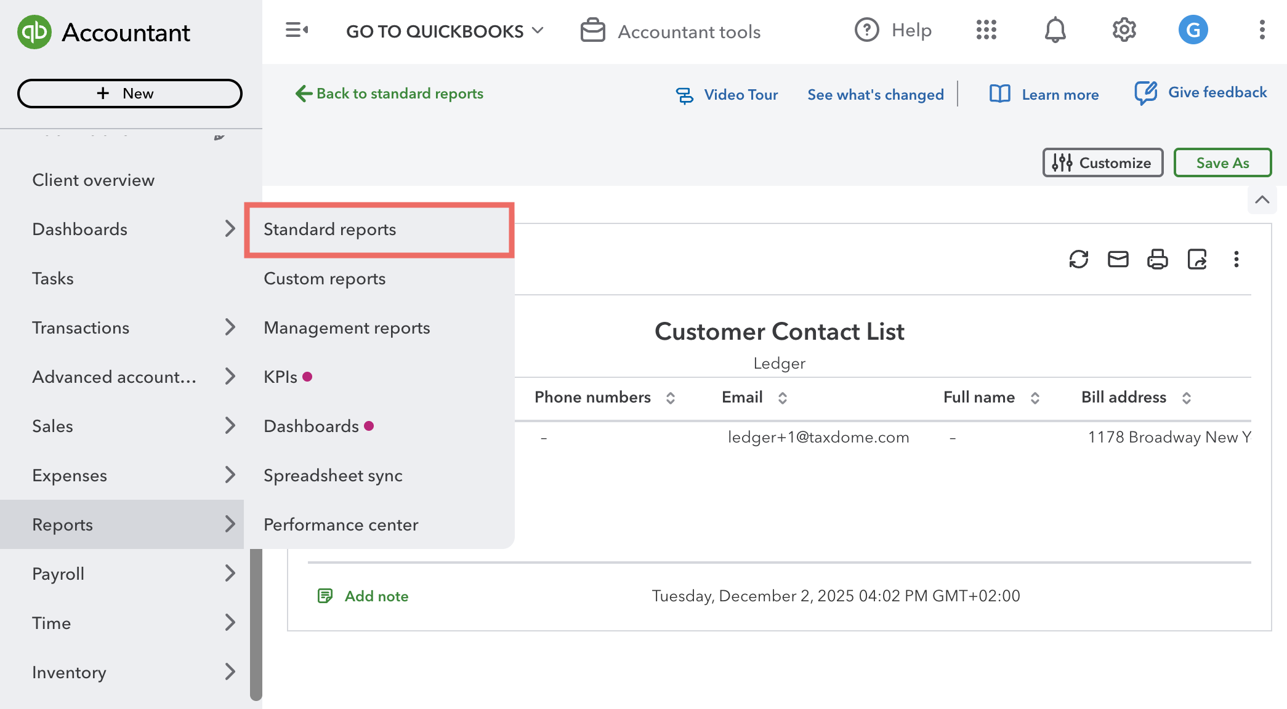The height and width of the screenshot is (709, 1287).
Task: Open Management reports menu item
Action: click(347, 328)
